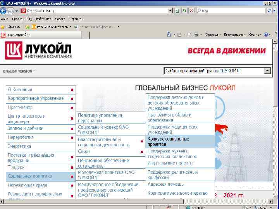This screenshot has width=279, height=209.
Task: Click 'Пенсионное обеспечение сотрудников' submenu item
Action: pos(111,163)
